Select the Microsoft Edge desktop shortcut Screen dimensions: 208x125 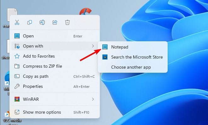coord(7,83)
